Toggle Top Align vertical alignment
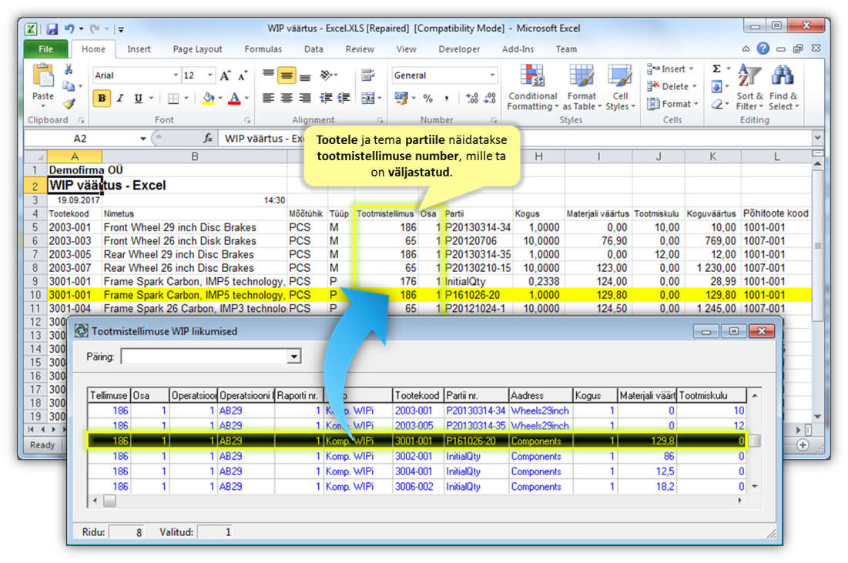This screenshot has height=563, width=848. click(x=268, y=75)
